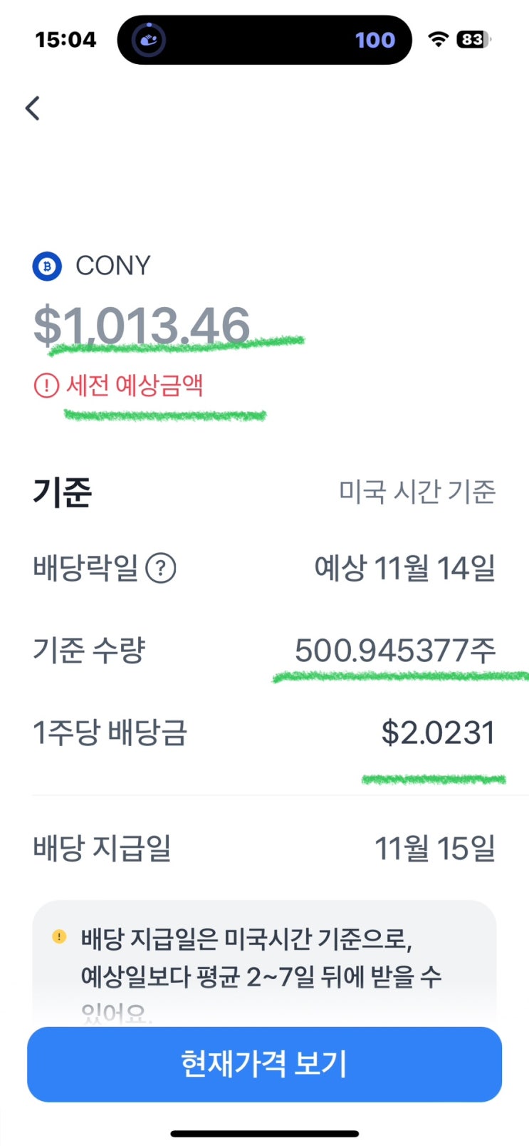Tap the 500.945377주 quantity value
Viewport: 529px width, 1148px height.
pyautogui.click(x=395, y=650)
